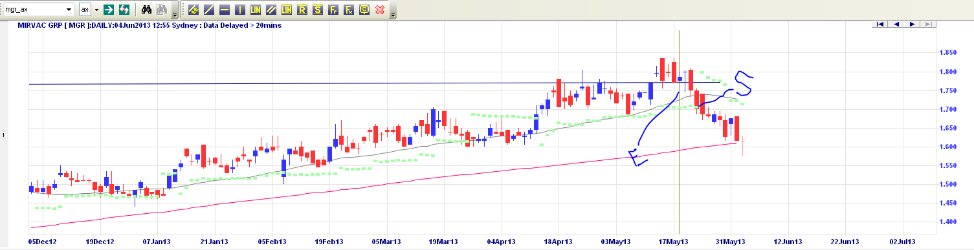Select the horizontal line drawing tool
The height and width of the screenshot is (250, 974).
[225, 10]
